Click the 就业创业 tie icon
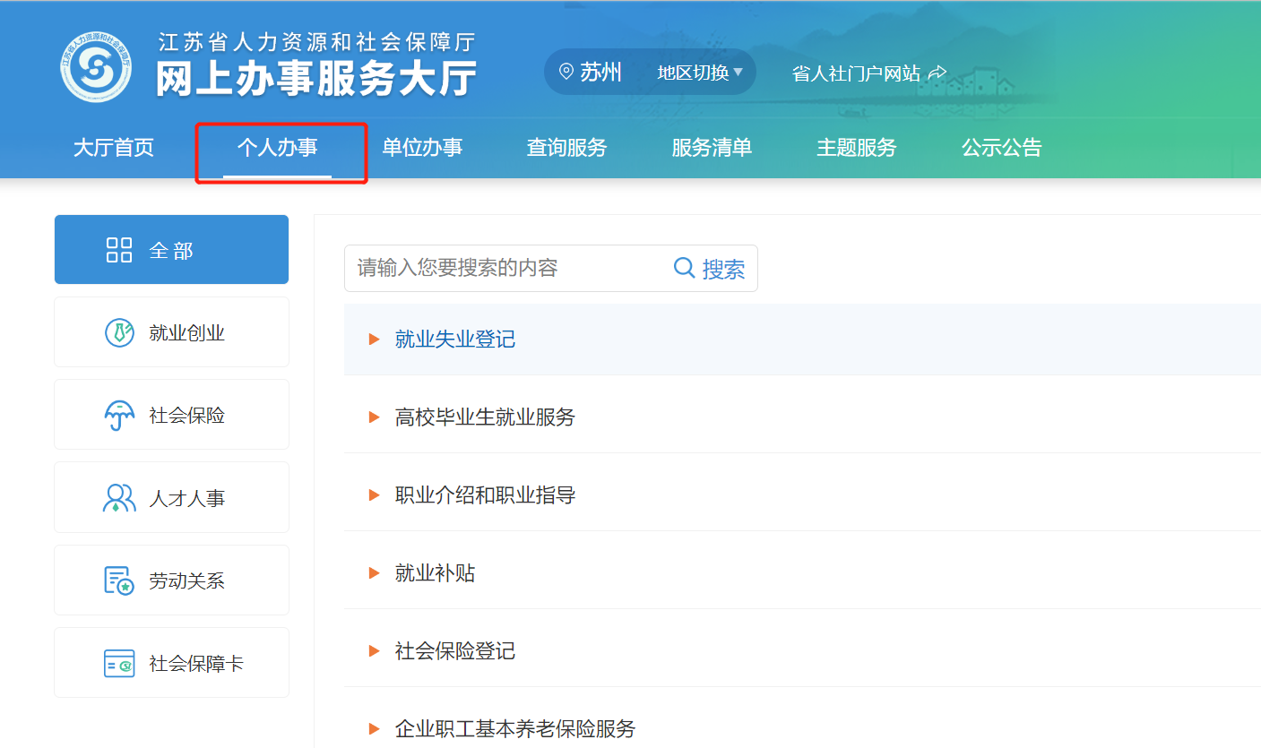 (x=119, y=332)
